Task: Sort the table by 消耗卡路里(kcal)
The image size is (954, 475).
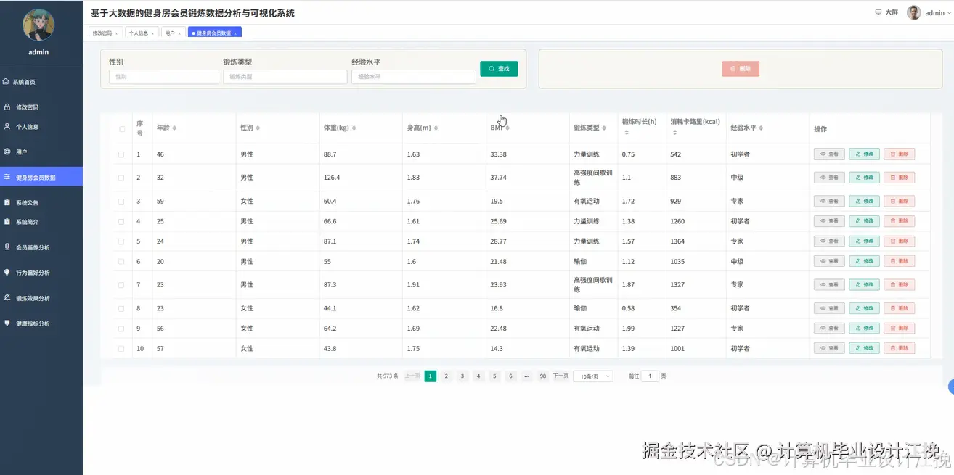Action: pyautogui.click(x=674, y=133)
